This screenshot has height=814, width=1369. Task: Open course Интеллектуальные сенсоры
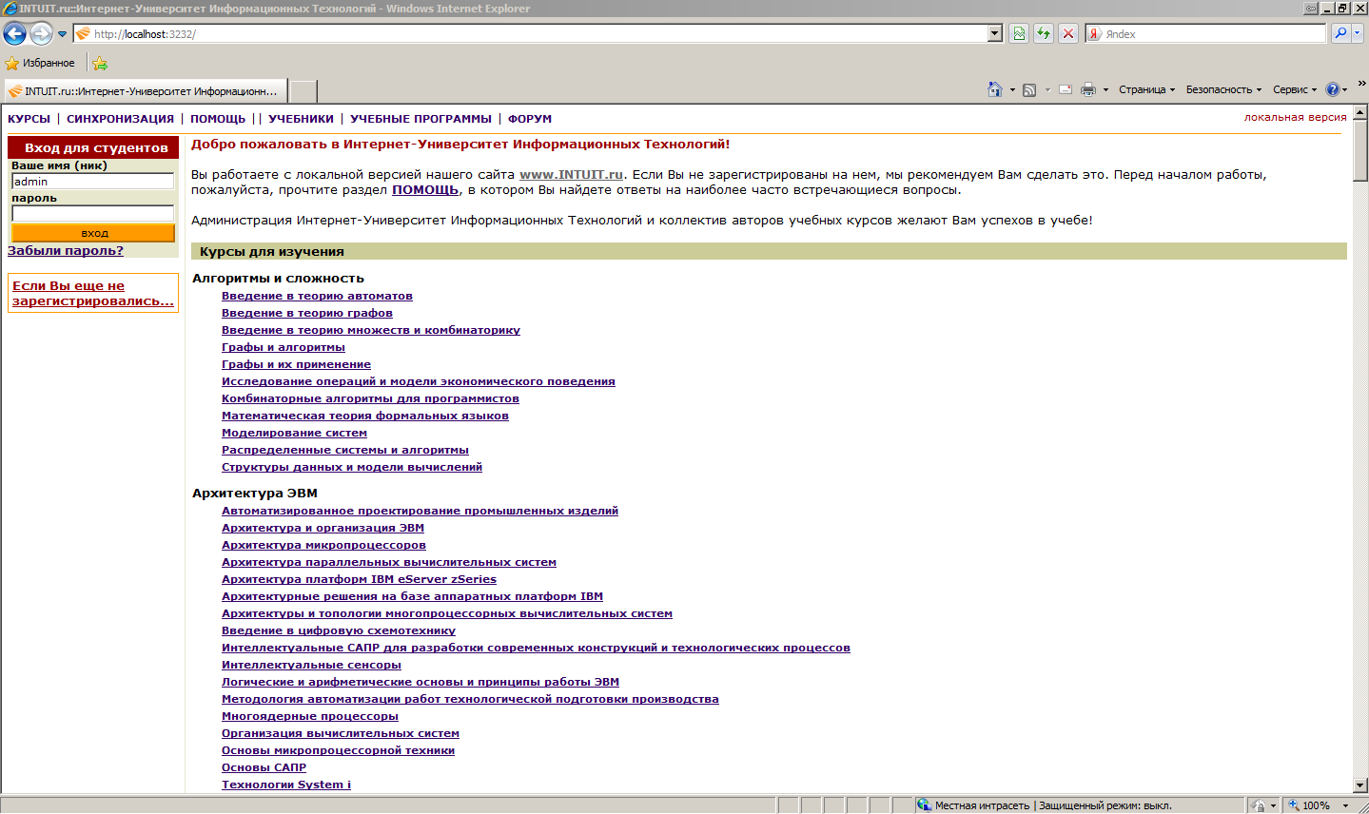tap(311, 665)
